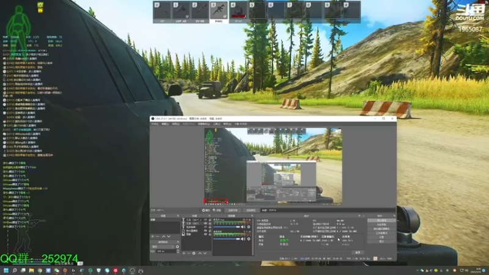
Task: Open Properties for the selected source
Action: point(206,210)
